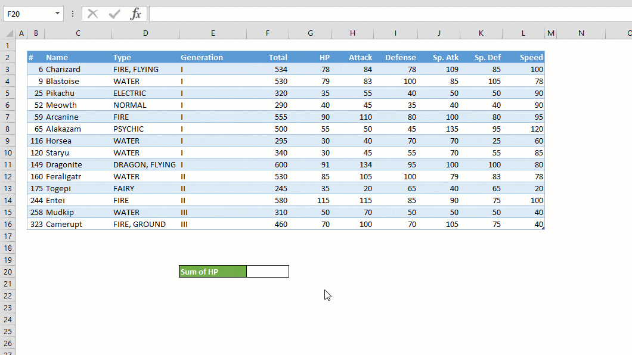Click the Select All triangle above row 1

tap(8, 33)
